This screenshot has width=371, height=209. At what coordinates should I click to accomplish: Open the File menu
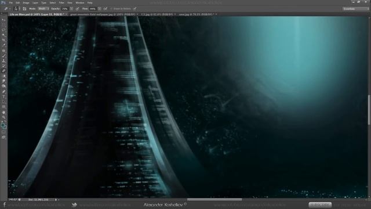pos(10,2)
